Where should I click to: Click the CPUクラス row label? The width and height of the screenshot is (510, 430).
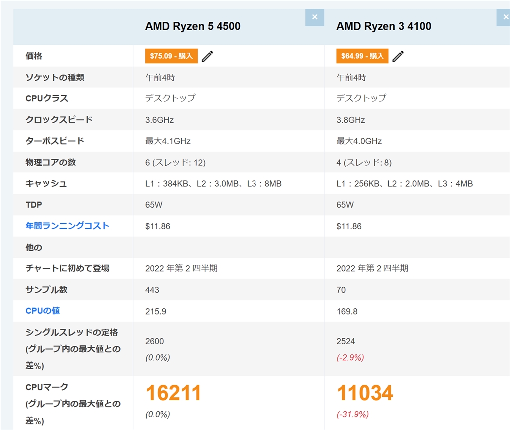pyautogui.click(x=47, y=98)
